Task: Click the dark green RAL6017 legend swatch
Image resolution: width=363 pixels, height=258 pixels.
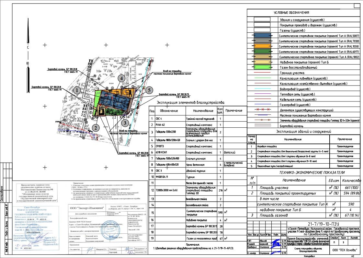Action: click(x=262, y=52)
